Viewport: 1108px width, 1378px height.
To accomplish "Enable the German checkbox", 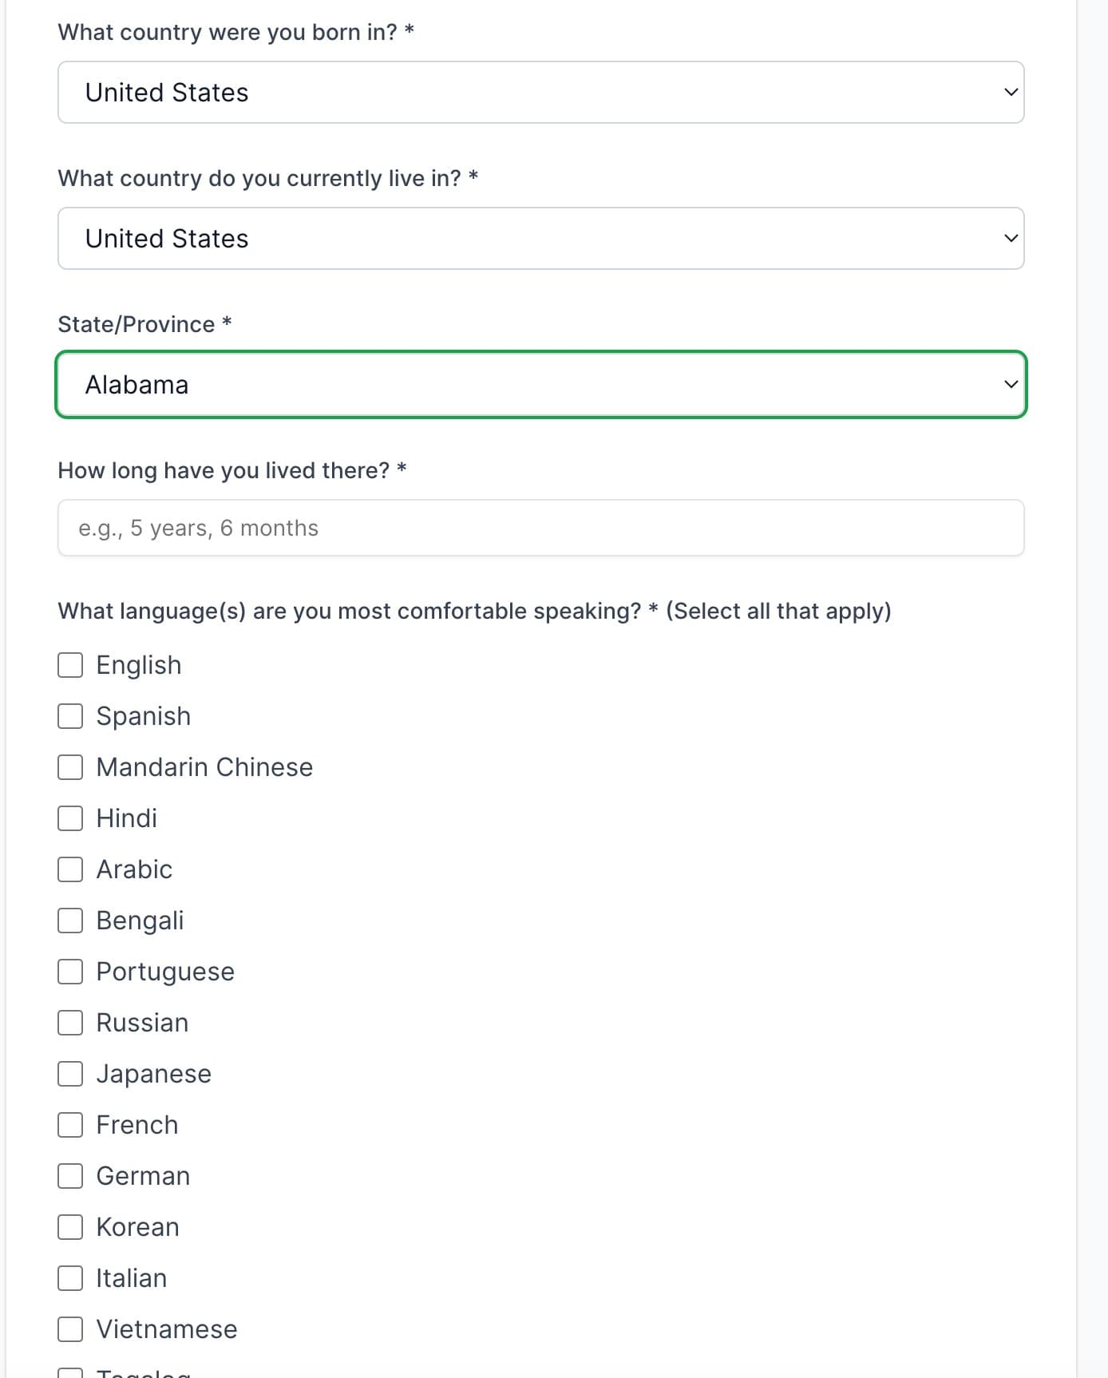I will point(70,1176).
